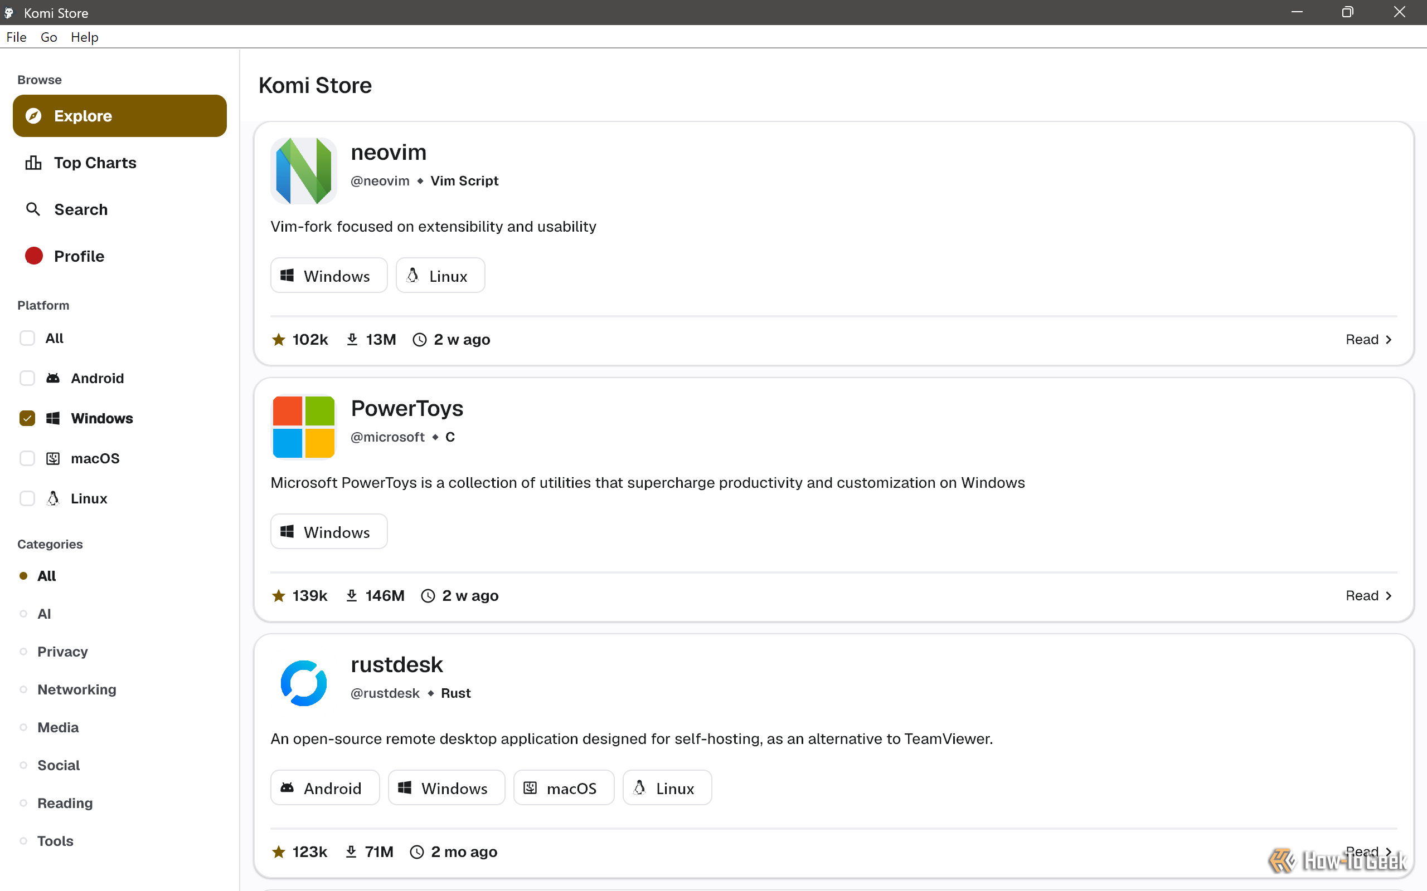The image size is (1427, 891).
Task: Click Komi Store title bar app icon
Action: (x=9, y=12)
